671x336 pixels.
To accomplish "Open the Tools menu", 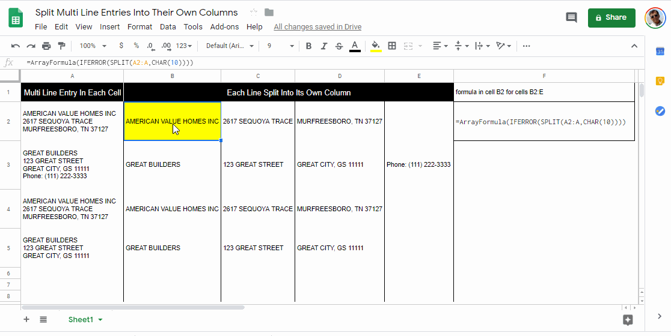I will click(x=193, y=26).
